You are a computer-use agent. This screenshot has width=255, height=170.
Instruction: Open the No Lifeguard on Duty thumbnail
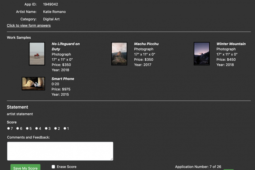point(37,54)
